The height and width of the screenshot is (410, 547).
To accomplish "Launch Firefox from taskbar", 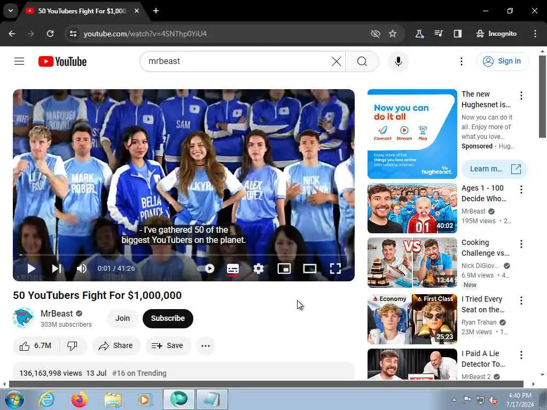I will click(80, 399).
